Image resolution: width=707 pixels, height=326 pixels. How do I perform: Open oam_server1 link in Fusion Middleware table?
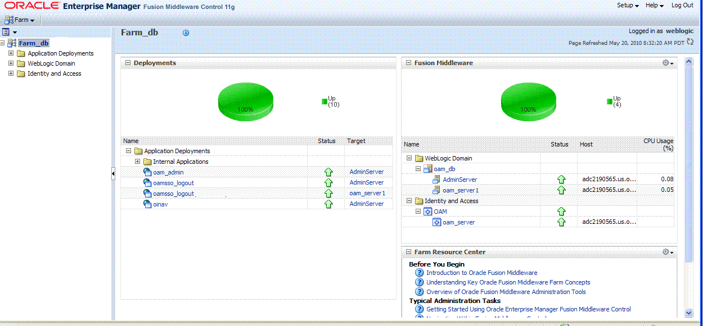click(x=461, y=190)
